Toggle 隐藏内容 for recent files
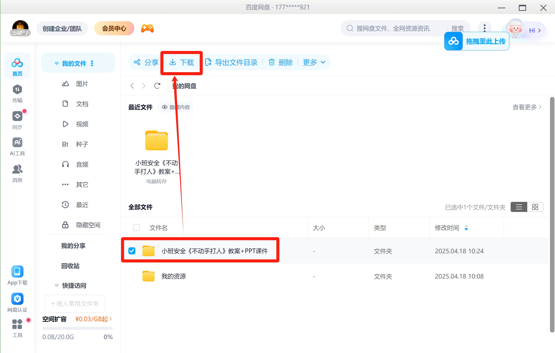Image resolution: width=555 pixels, height=353 pixels. click(176, 107)
